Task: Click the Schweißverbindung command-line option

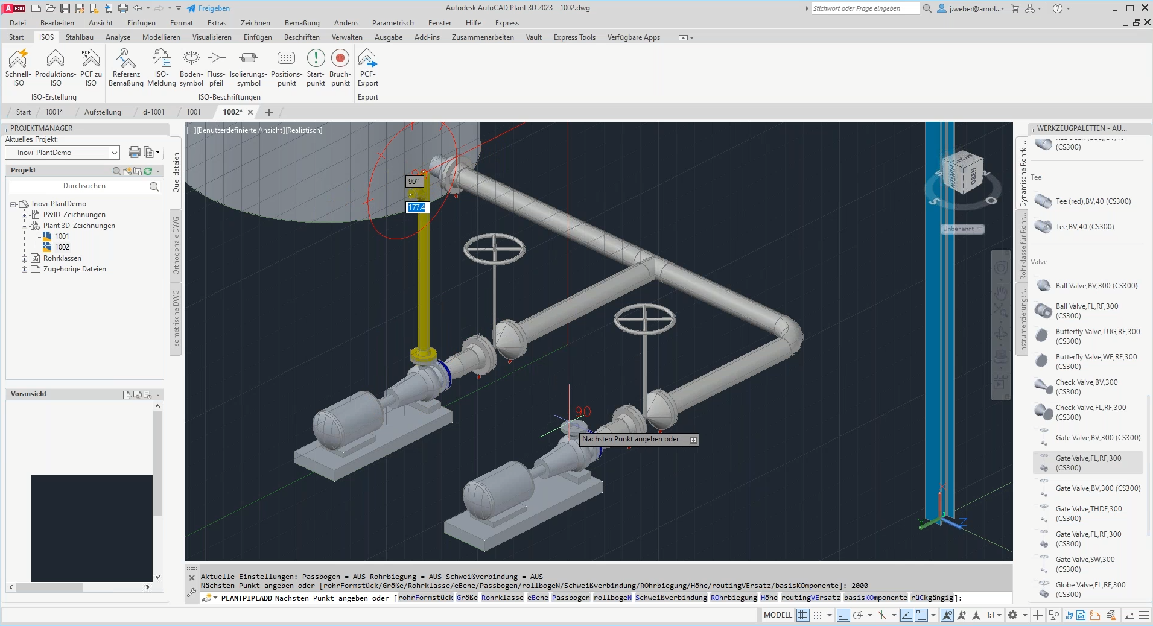Action: tap(671, 598)
